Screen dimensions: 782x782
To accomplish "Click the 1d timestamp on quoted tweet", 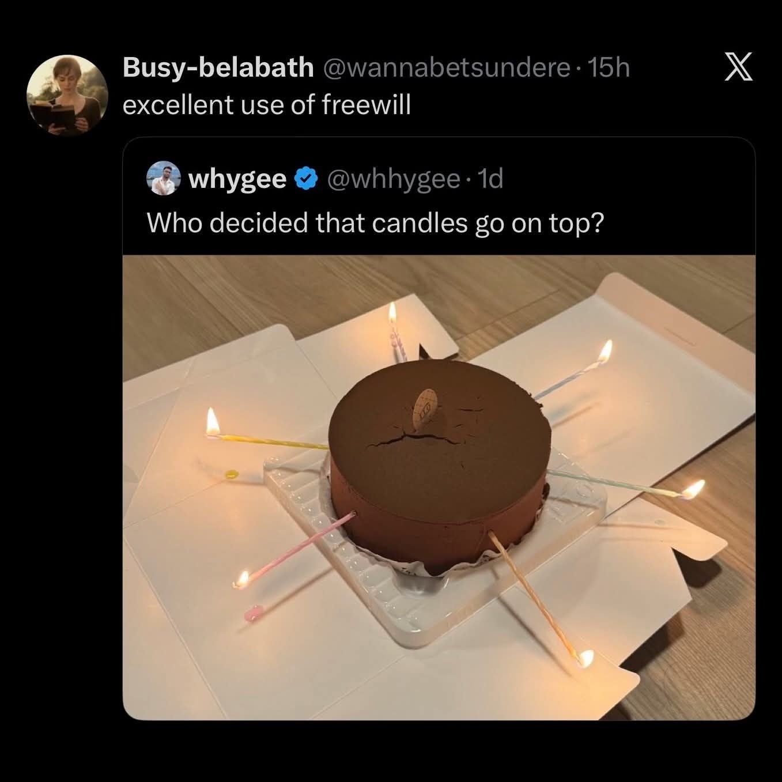I will tap(491, 179).
